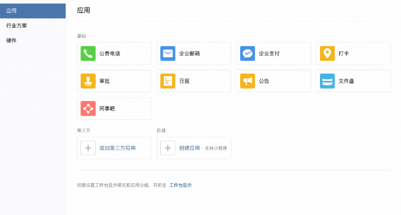Click the 打卡 location pin icon

tap(327, 53)
